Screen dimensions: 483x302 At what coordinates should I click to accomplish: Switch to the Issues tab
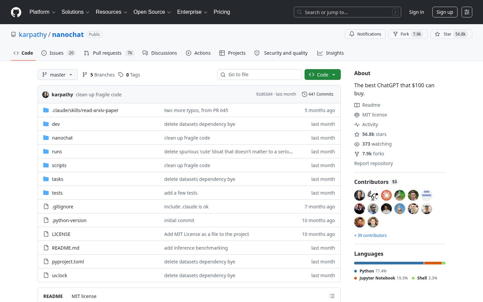pyautogui.click(x=58, y=53)
